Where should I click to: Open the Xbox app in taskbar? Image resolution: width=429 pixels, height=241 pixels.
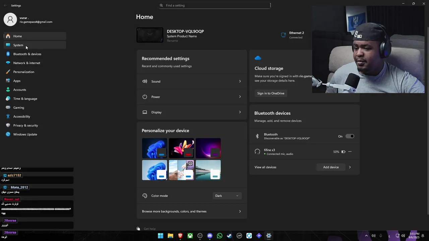click(x=190, y=236)
